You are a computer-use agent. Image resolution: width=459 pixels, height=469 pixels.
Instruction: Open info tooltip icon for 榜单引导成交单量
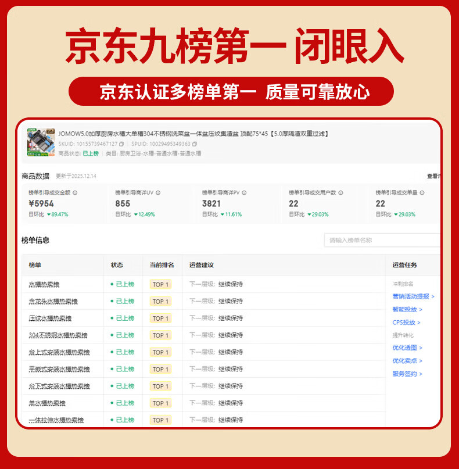click(422, 193)
